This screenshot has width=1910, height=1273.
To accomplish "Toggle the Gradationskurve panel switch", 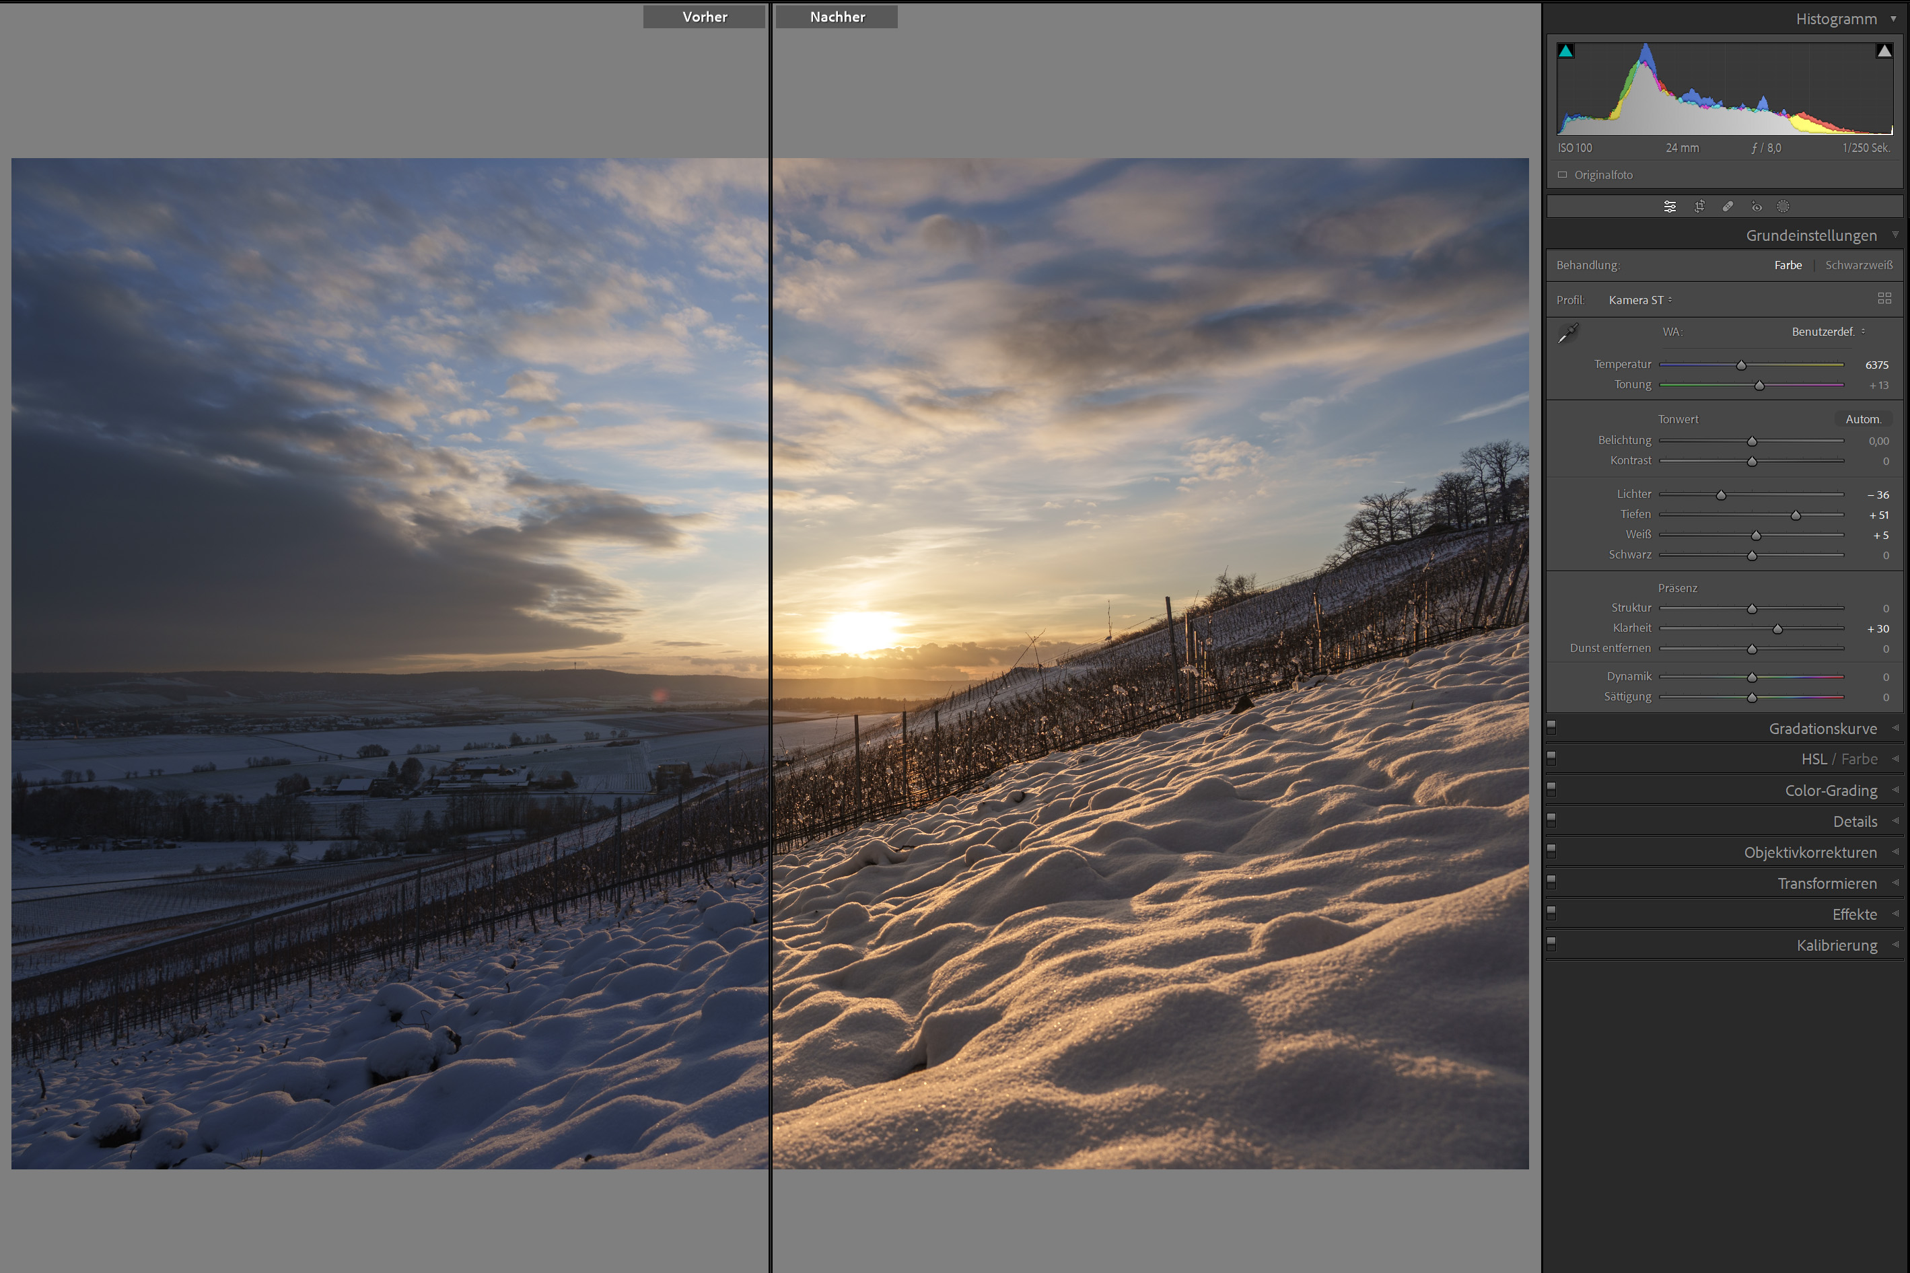I will [x=1551, y=727].
